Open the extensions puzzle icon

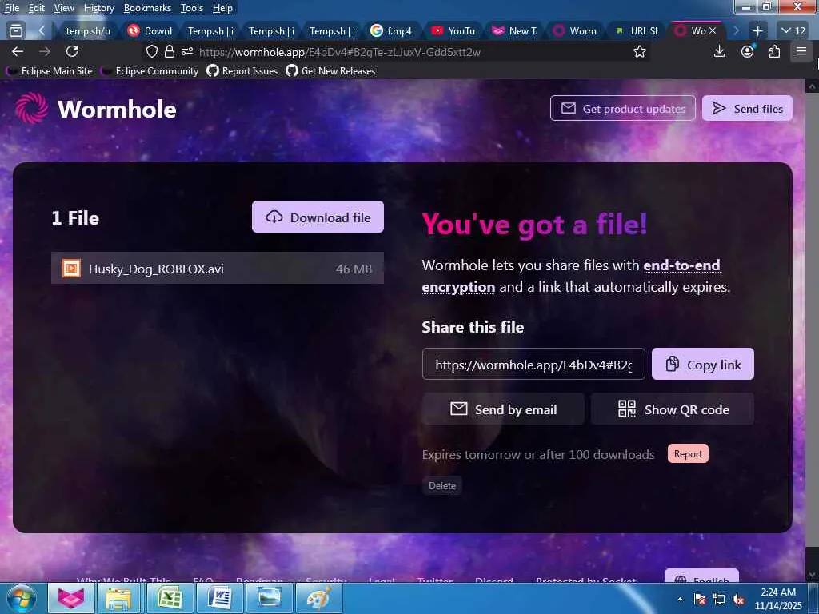pos(774,51)
